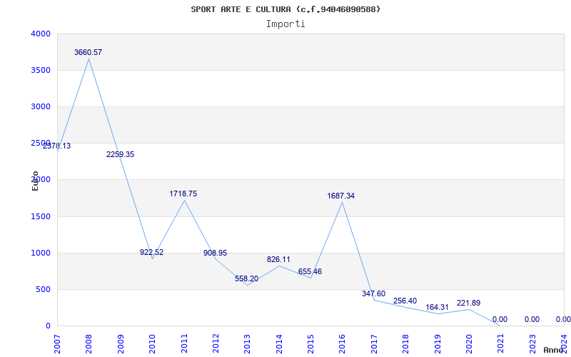
Task: Select the 558.20 data label
Action: pos(246,278)
